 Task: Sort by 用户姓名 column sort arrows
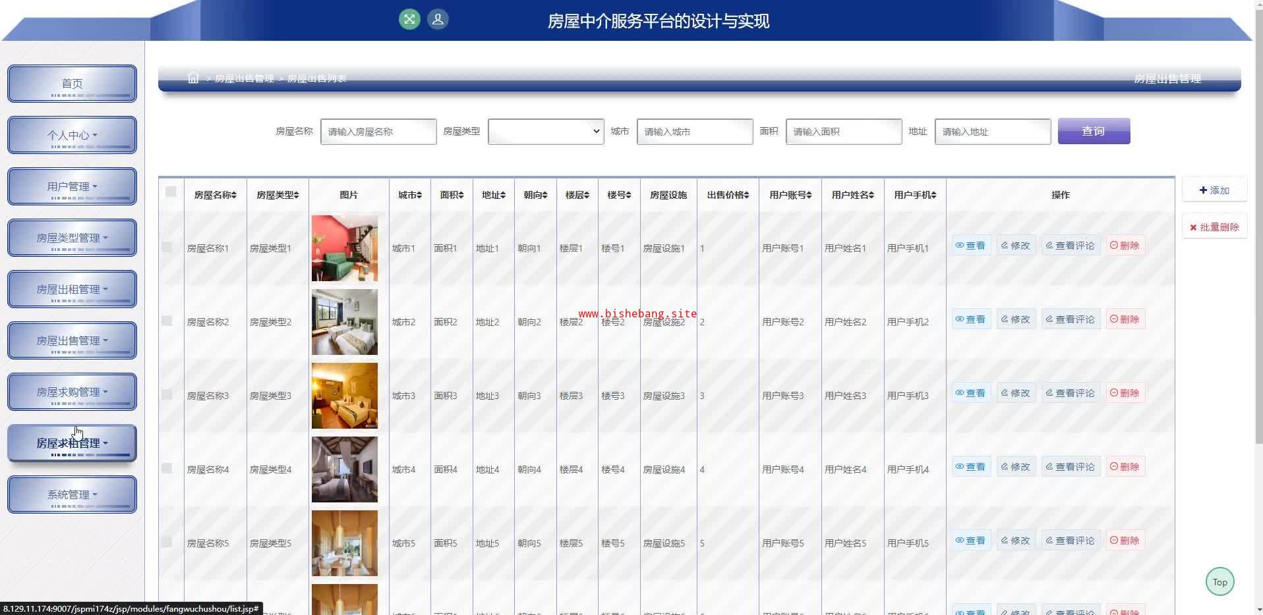[x=871, y=196]
